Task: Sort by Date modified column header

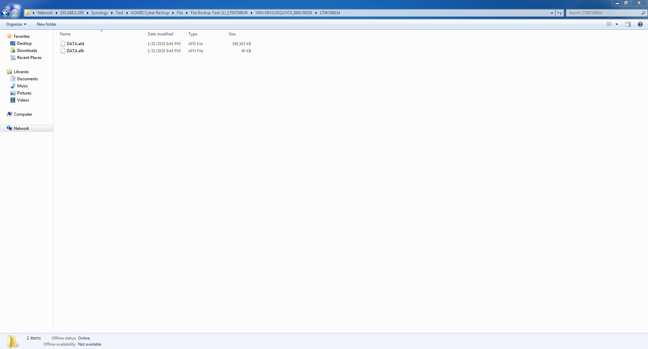Action: pos(160,34)
